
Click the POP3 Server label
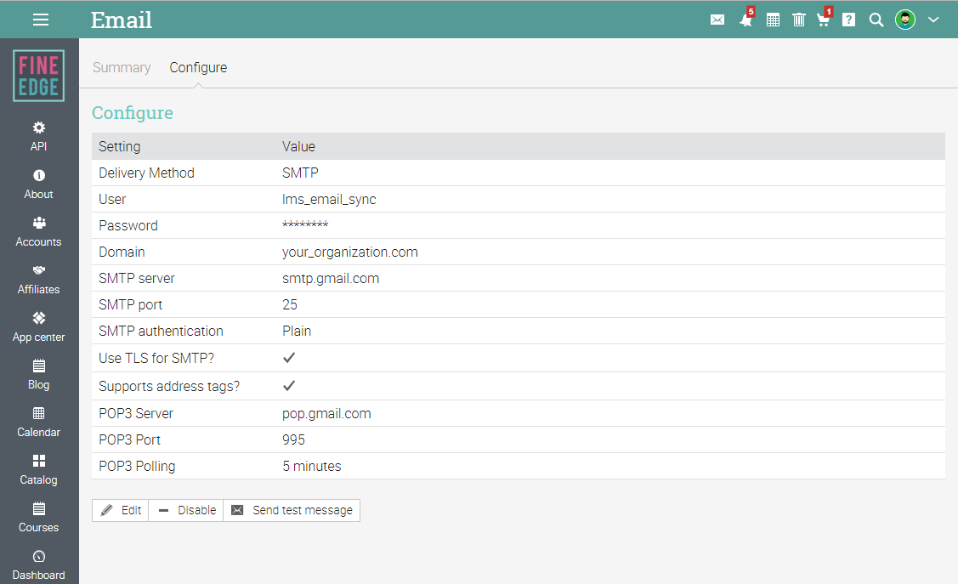pos(136,414)
